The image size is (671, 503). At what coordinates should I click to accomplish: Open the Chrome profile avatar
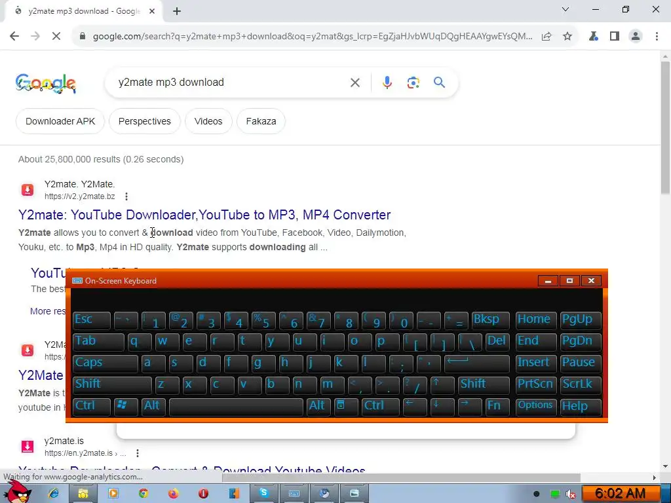click(x=636, y=37)
